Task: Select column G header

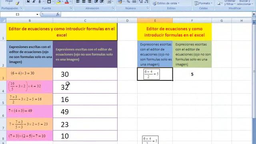Action: (x=222, y=20)
